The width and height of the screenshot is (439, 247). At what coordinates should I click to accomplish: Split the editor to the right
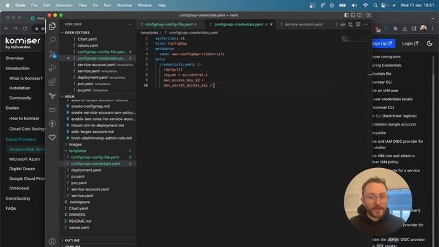click(x=358, y=25)
